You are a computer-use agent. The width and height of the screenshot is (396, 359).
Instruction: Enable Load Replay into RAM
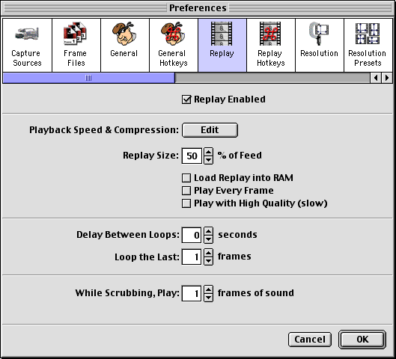pyautogui.click(x=186, y=178)
